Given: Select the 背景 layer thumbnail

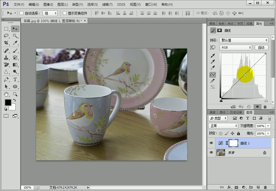Looking at the screenshot, I should point(221,153).
